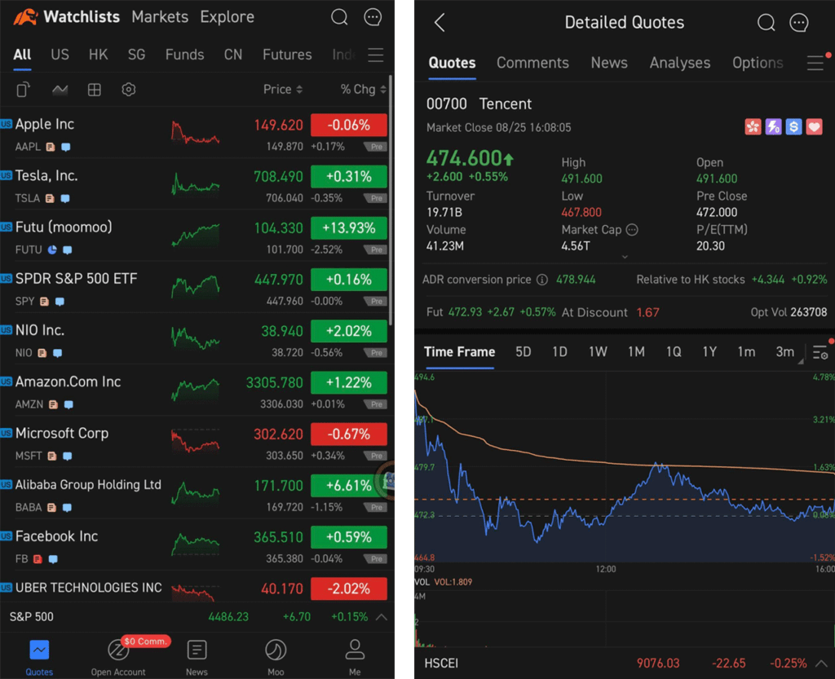
Task: Open the 3m time frame dropdown
Action: click(789, 352)
